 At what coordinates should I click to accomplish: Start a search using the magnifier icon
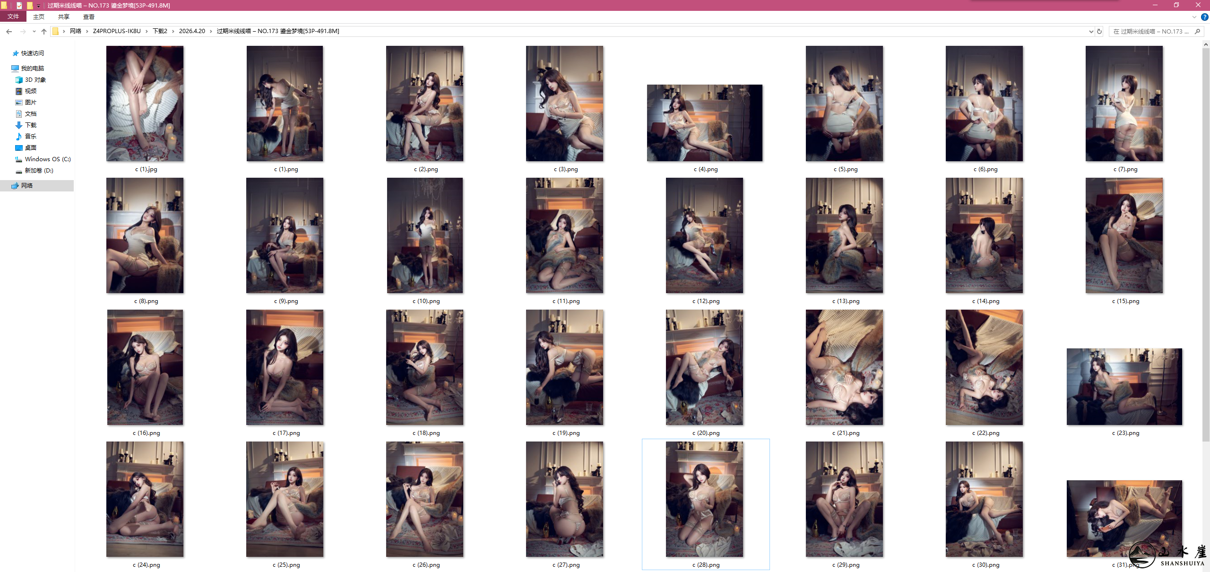point(1197,32)
